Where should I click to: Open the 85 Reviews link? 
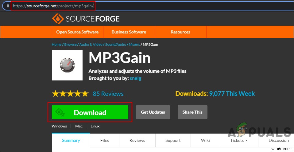coord(108,94)
